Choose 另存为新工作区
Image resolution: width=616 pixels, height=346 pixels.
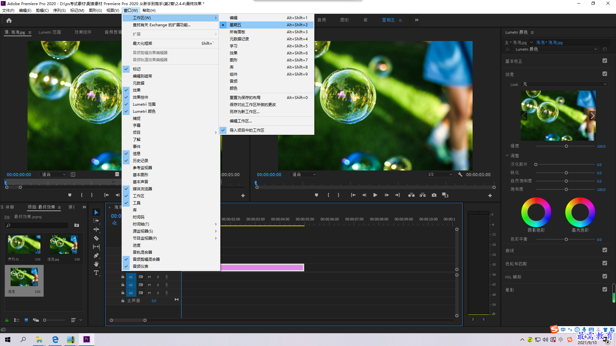tap(267, 112)
